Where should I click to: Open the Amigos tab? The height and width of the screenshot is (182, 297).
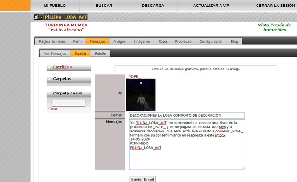pyautogui.click(x=119, y=41)
